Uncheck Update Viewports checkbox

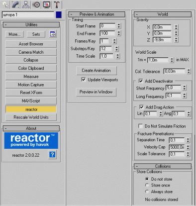point(84,80)
